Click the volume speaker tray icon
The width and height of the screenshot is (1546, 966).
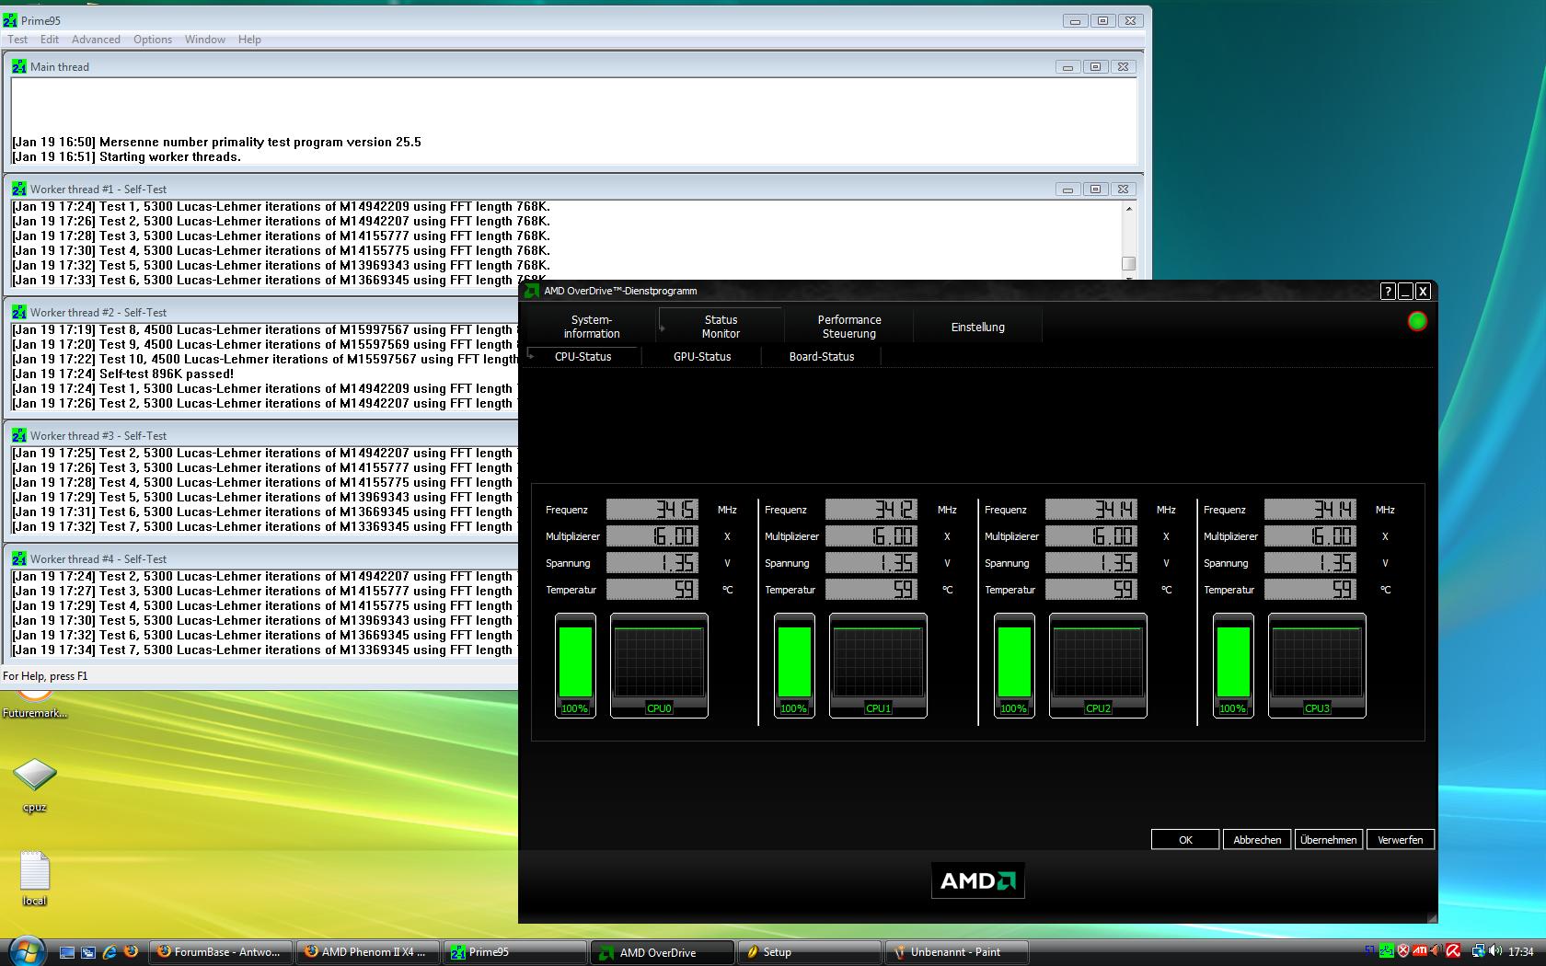point(1494,951)
